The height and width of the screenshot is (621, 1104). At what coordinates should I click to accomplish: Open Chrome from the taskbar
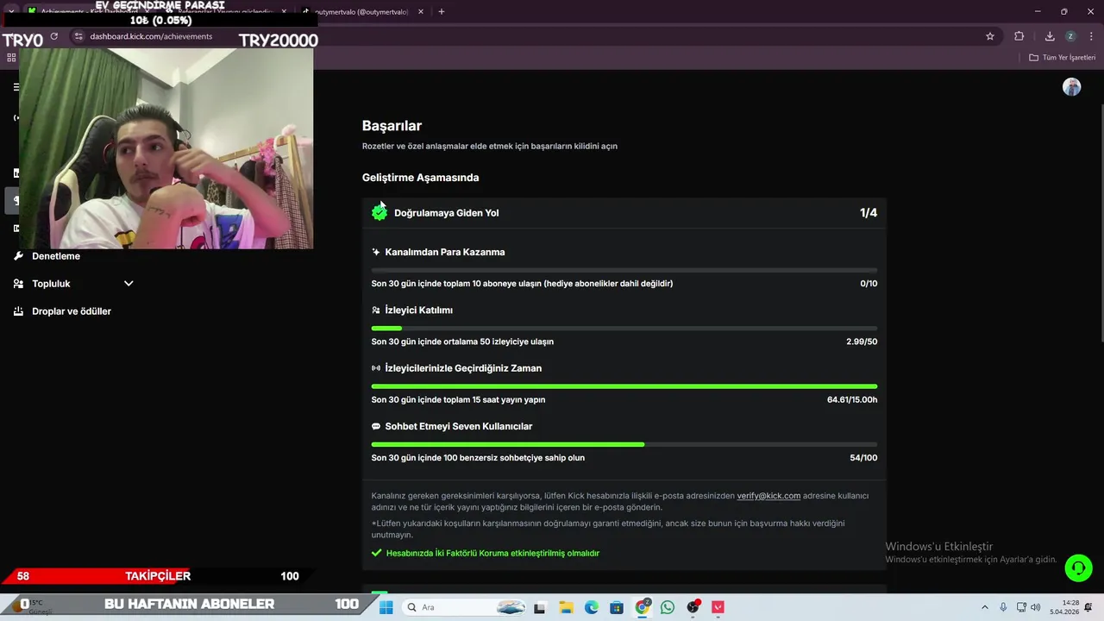[642, 607]
